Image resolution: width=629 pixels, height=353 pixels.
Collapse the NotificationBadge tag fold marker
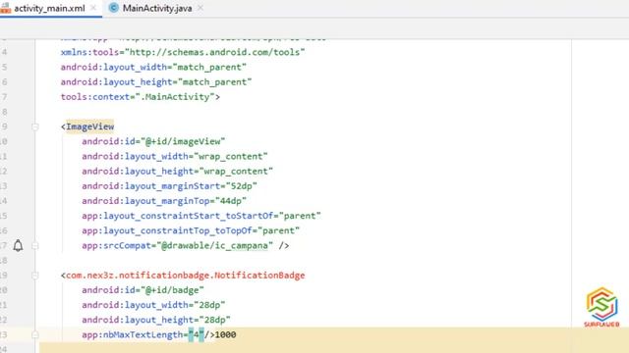pyautogui.click(x=35, y=276)
